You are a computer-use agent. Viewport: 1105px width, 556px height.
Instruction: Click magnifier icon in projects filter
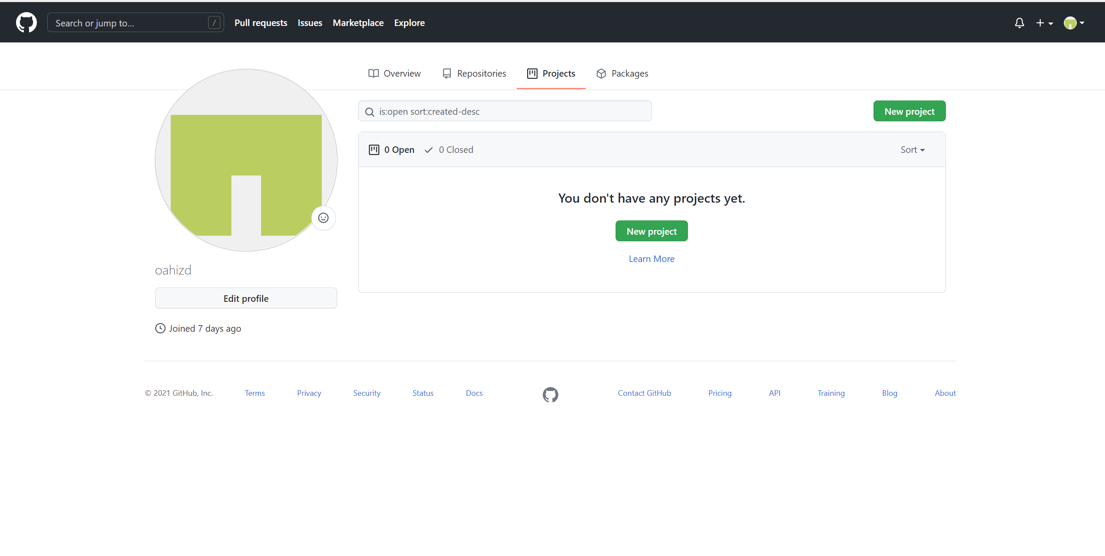tap(370, 112)
